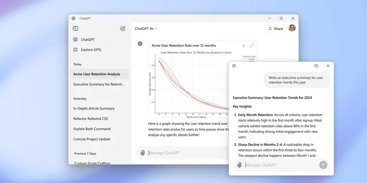The height and width of the screenshot is (183, 367).
Task: Click 'Sharp Decline in Months 2-4:' bold text
Action: [260, 145]
